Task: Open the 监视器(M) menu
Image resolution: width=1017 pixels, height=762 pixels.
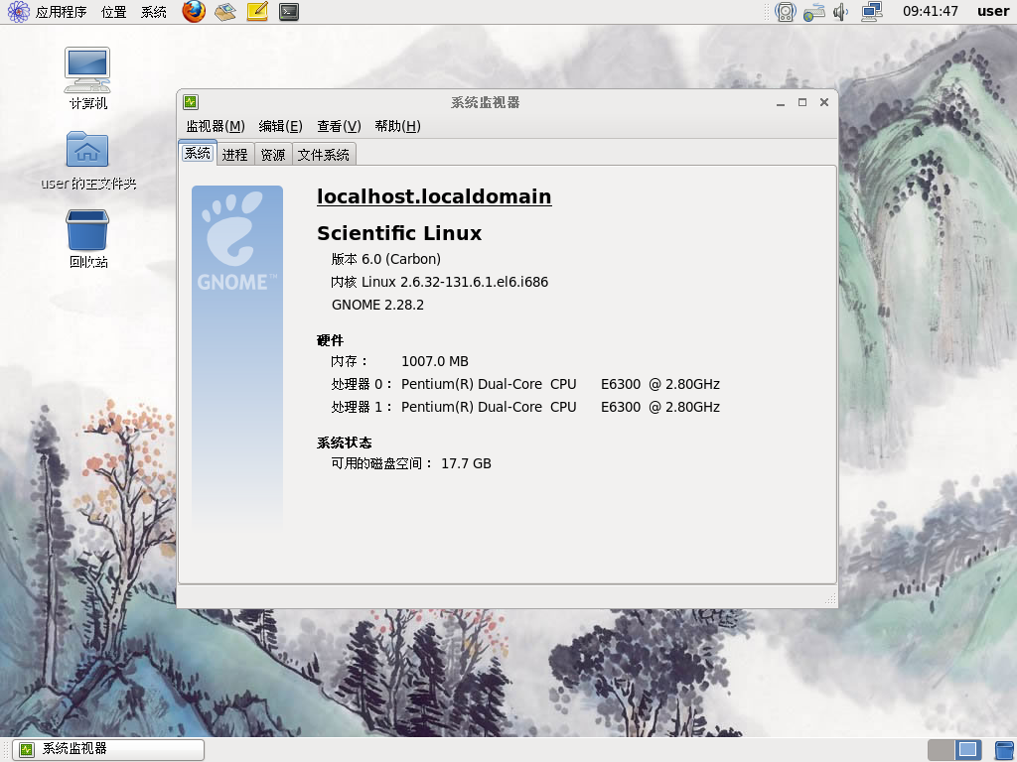Action: [216, 126]
